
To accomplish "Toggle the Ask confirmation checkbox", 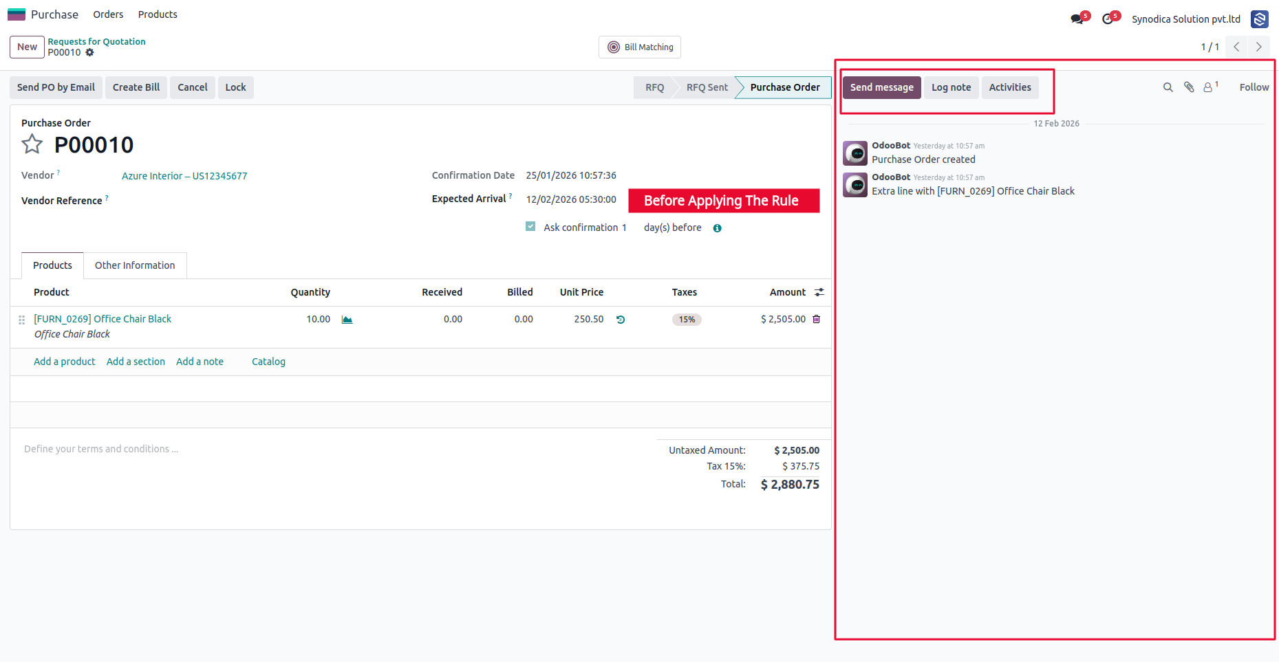I will pyautogui.click(x=530, y=227).
